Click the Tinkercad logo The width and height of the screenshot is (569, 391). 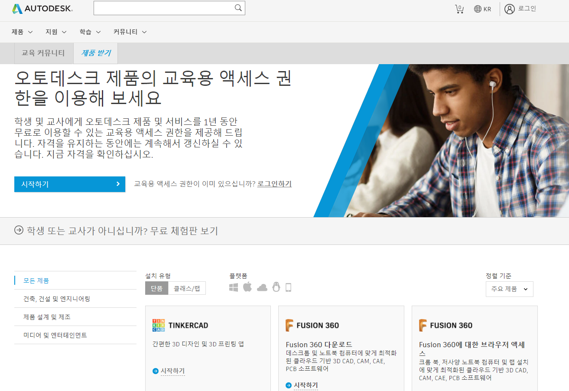[180, 325]
